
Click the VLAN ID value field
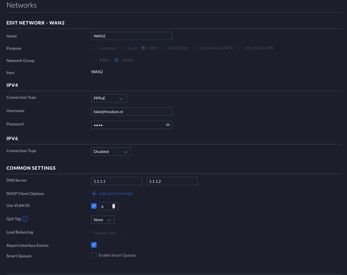pyautogui.click(x=108, y=206)
